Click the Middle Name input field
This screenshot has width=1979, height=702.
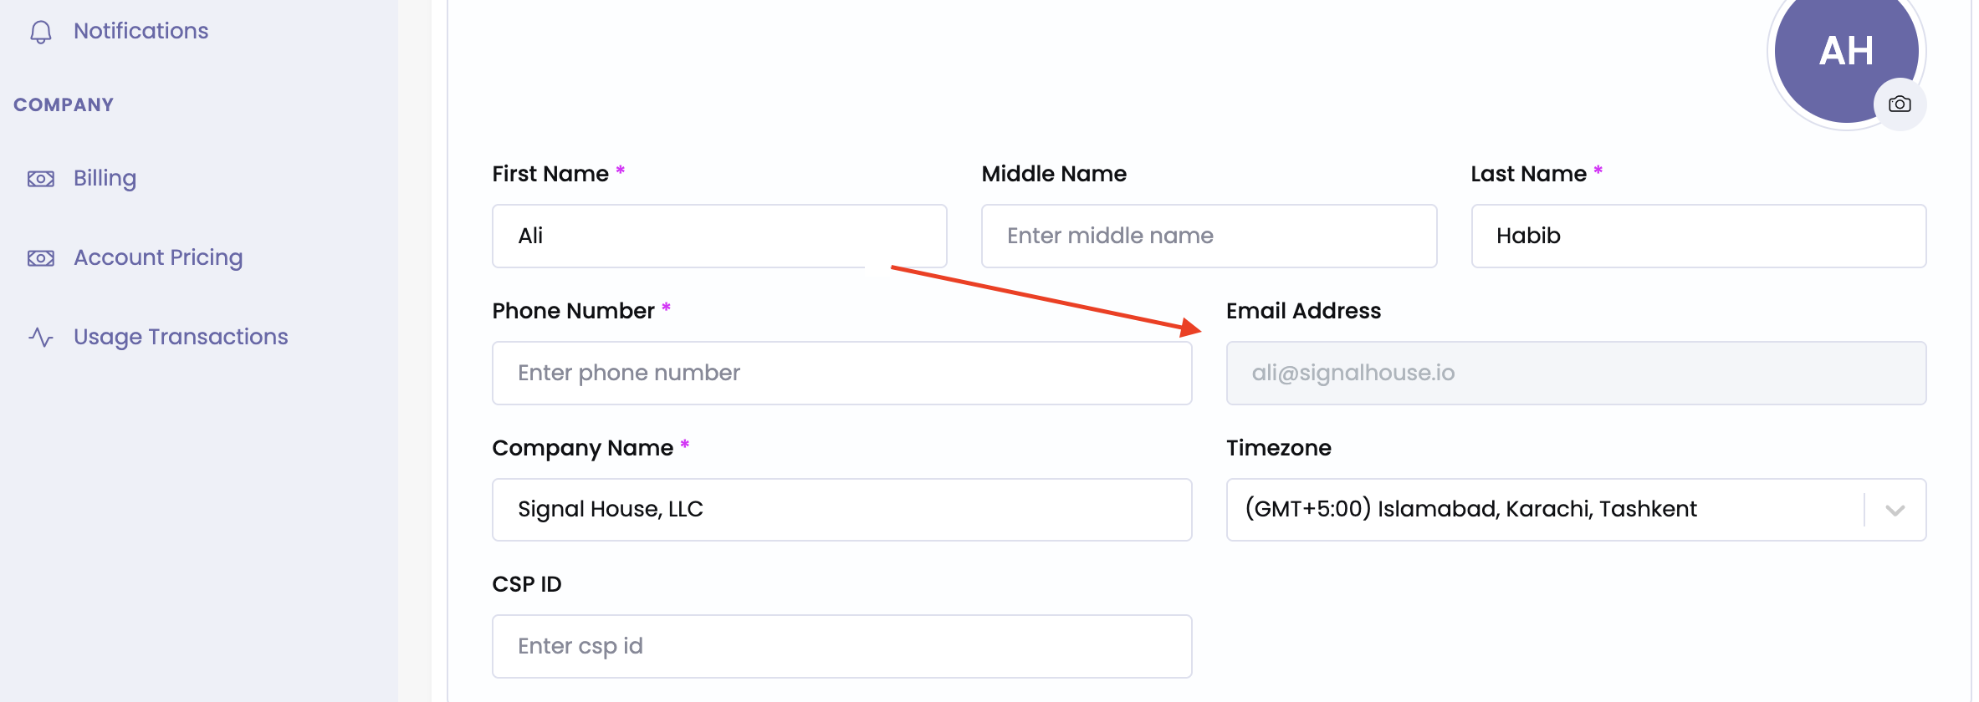pos(1209,237)
